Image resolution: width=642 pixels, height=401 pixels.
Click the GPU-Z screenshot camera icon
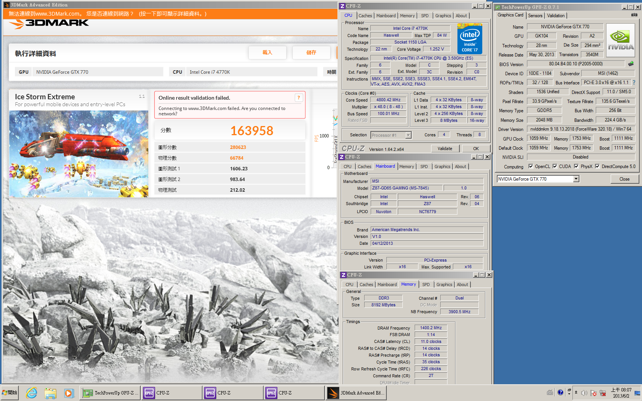(634, 15)
